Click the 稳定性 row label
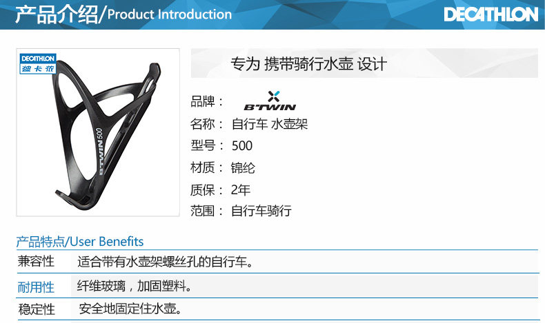 click(37, 309)
